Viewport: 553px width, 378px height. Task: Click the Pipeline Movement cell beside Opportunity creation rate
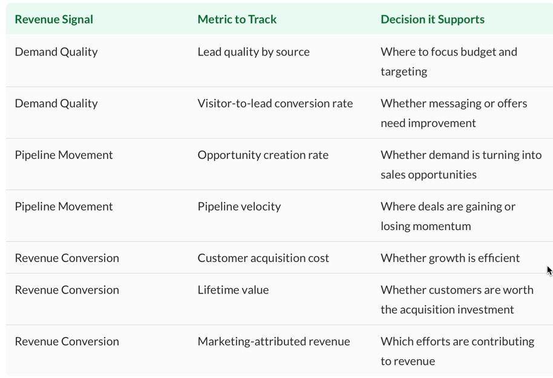point(64,155)
